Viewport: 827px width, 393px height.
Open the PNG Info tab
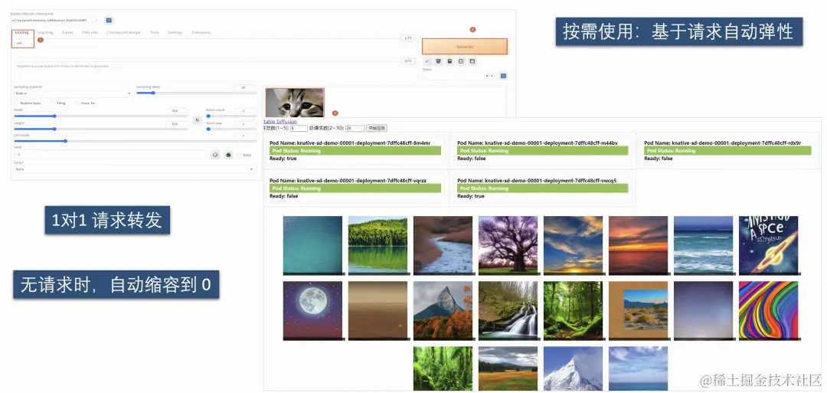[90, 32]
